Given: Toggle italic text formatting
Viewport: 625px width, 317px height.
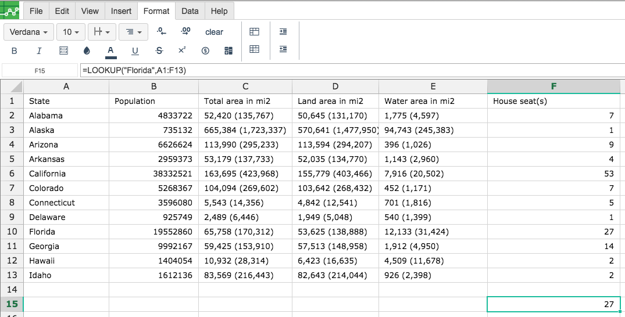Looking at the screenshot, I should tap(39, 51).
